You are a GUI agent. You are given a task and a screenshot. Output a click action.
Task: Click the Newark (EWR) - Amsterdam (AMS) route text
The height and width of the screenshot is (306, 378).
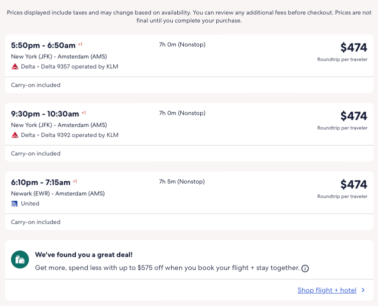tap(58, 193)
